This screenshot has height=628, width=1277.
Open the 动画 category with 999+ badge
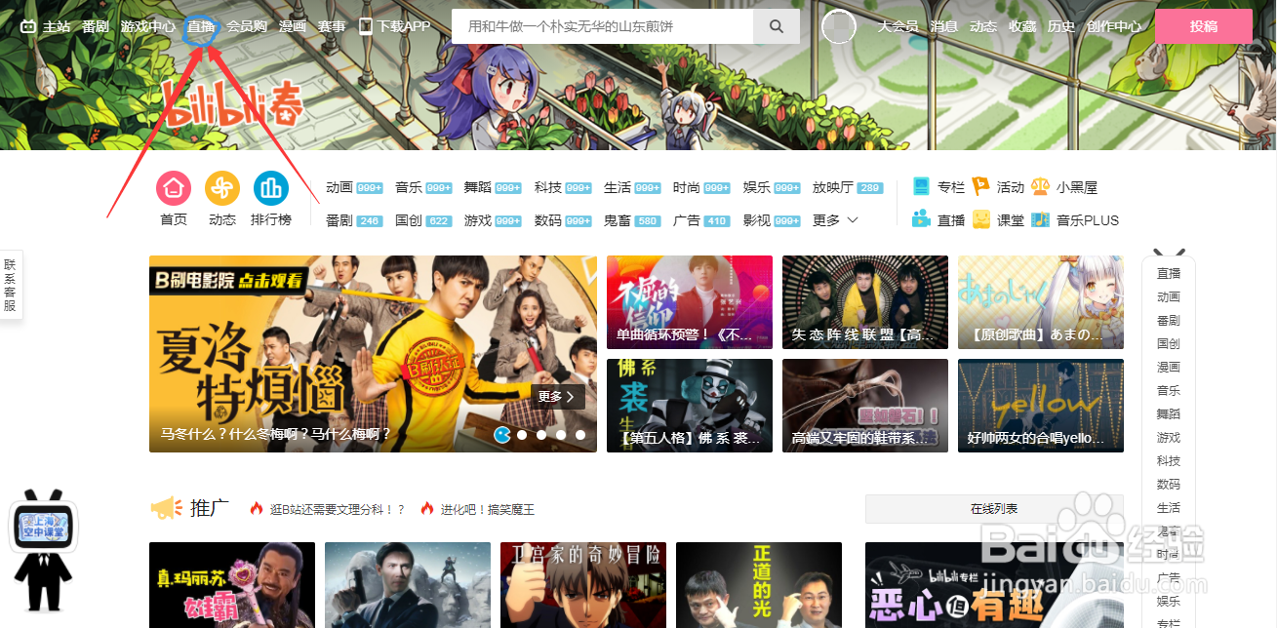tap(354, 187)
